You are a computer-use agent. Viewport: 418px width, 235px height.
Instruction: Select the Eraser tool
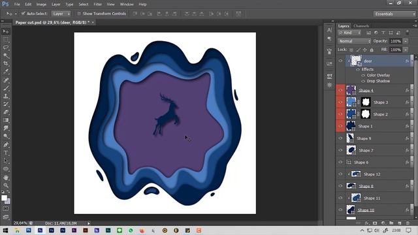tap(6, 112)
